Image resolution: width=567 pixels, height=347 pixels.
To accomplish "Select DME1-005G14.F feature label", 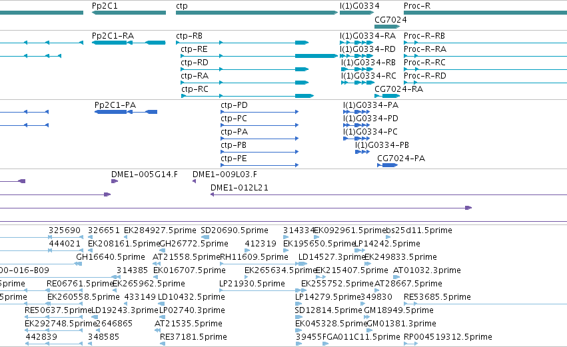I will (x=145, y=174).
